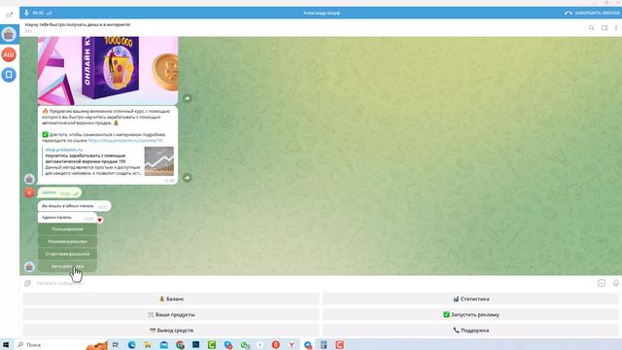Screen dimensions: 622x350
Task: Search in chat with magnifier icon
Action: 592,28
